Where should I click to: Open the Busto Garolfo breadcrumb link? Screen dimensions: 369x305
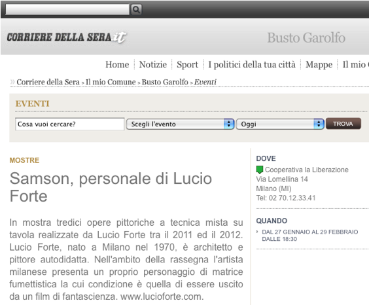coord(165,82)
